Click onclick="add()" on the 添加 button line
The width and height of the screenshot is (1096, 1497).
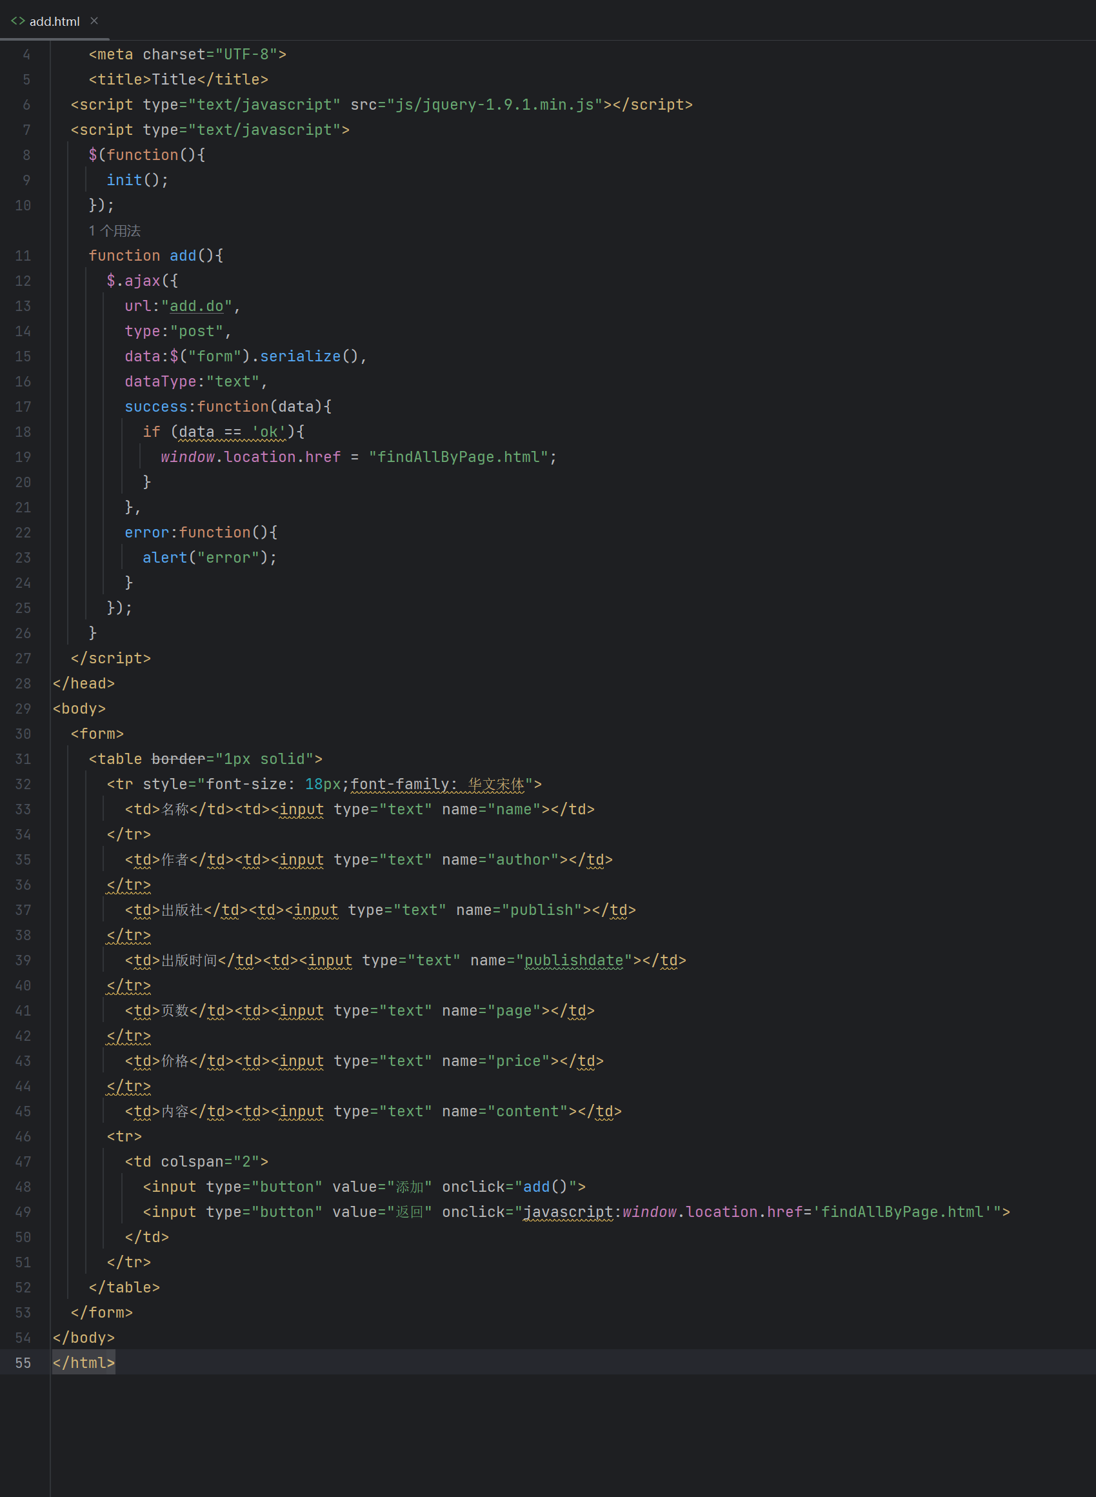point(513,1187)
